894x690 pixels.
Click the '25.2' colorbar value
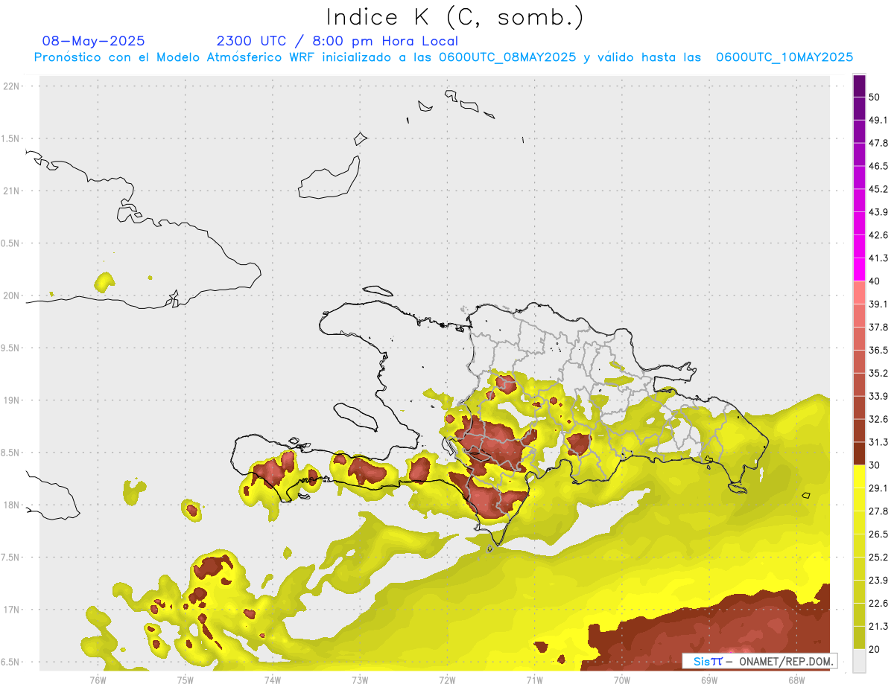coord(878,558)
